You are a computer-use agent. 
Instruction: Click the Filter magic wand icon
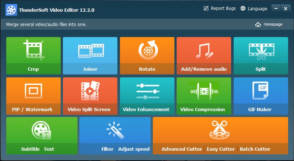[x=115, y=130]
